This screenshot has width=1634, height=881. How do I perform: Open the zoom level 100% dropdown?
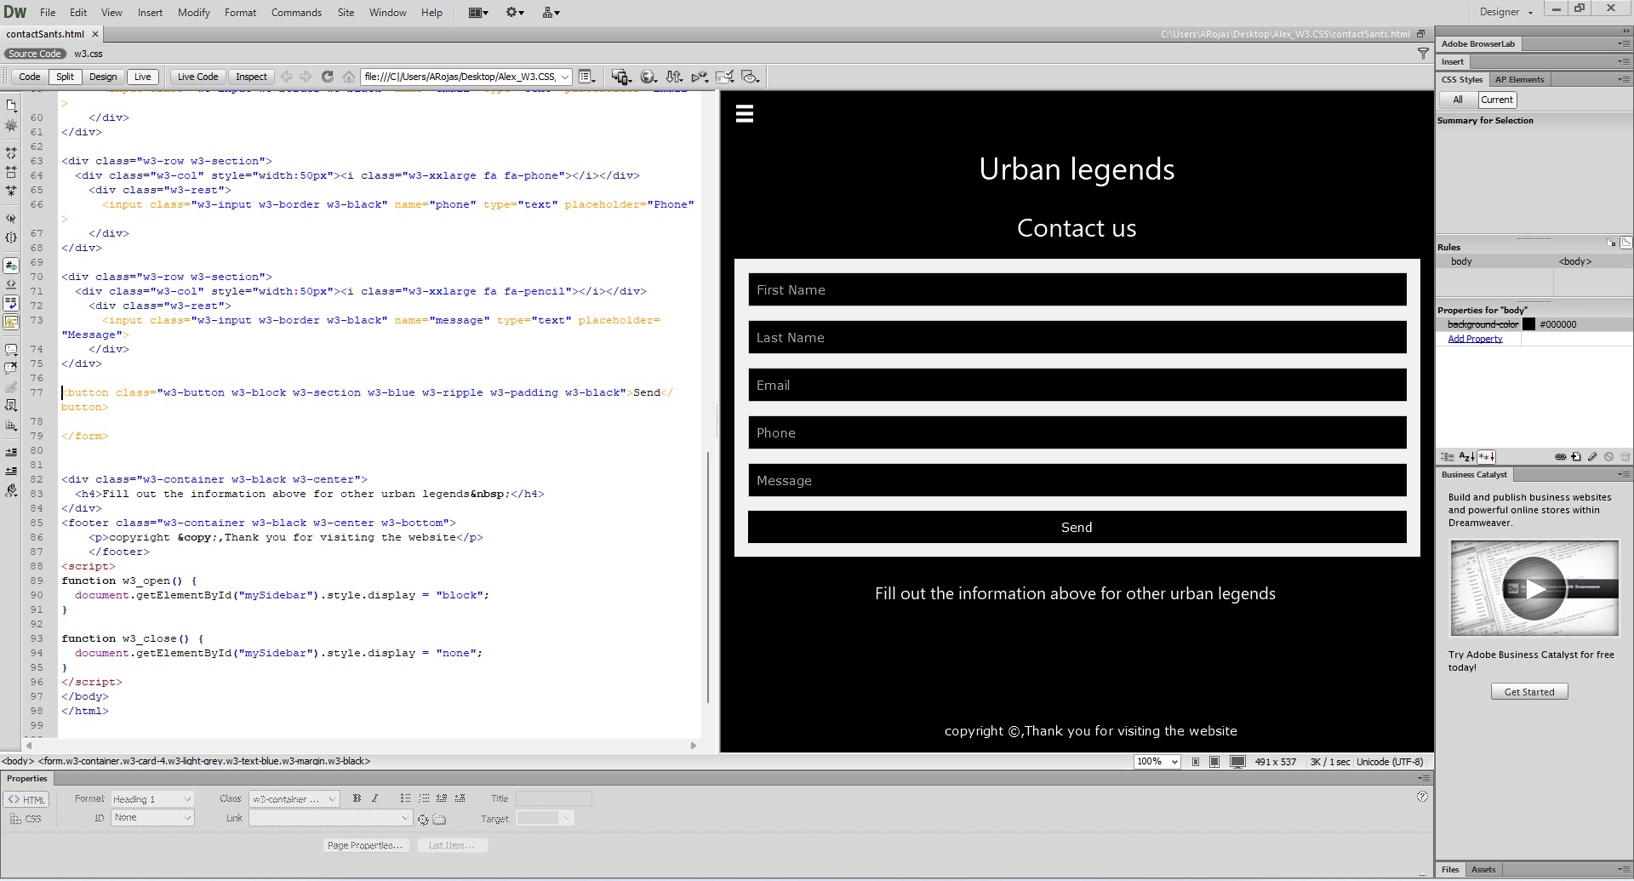[x=1157, y=762]
